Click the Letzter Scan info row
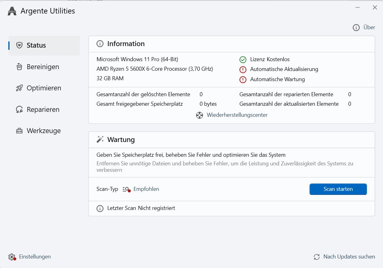 [x=141, y=208]
